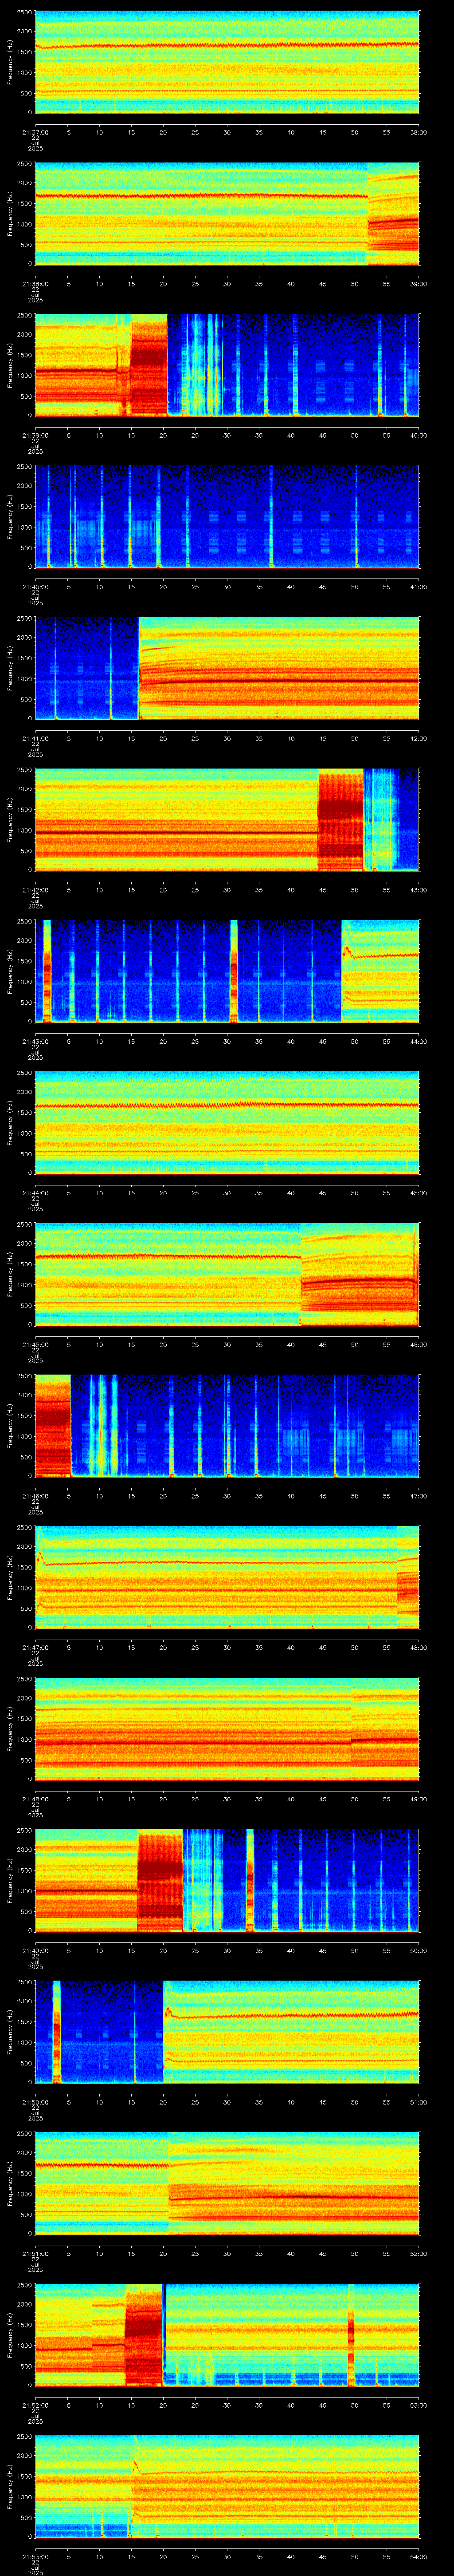Open the spectrogram panel starting at 21:50:00
454x2576 pixels.
point(227,2032)
